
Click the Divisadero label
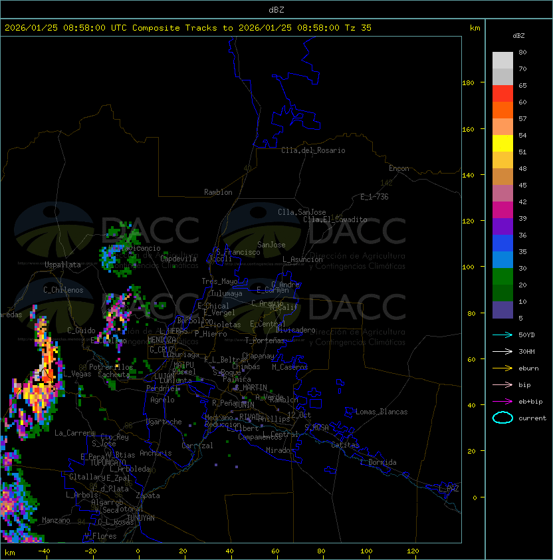[296, 330]
